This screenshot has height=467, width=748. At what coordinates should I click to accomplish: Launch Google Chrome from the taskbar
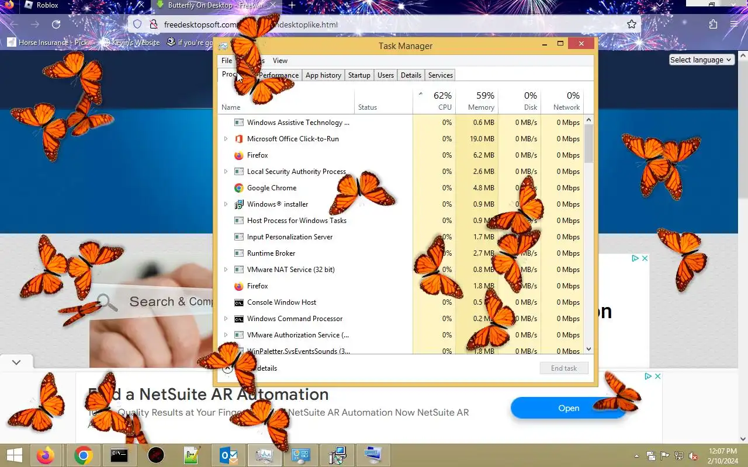[x=83, y=455]
